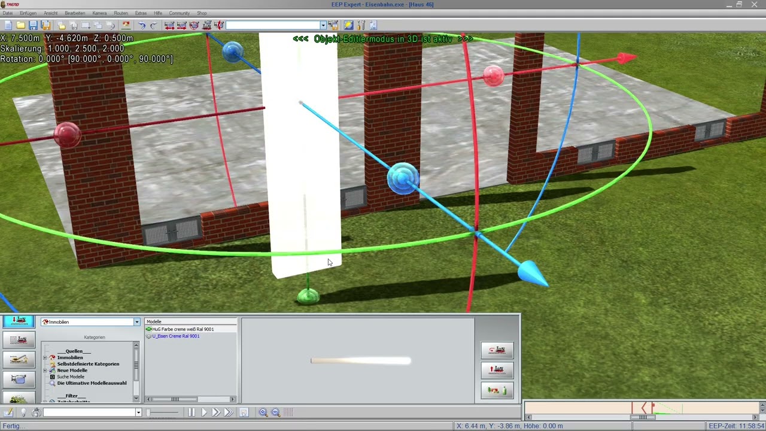The height and width of the screenshot is (431, 766).
Task: Toggle the light bulb icon in the bottom bar
Action: [x=23, y=412]
